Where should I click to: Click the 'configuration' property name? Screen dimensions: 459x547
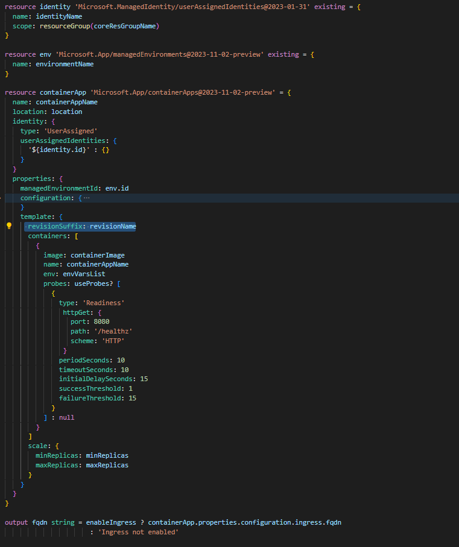click(45, 198)
